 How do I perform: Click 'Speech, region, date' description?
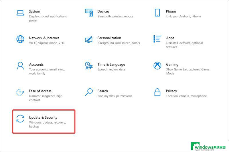tap(111, 70)
